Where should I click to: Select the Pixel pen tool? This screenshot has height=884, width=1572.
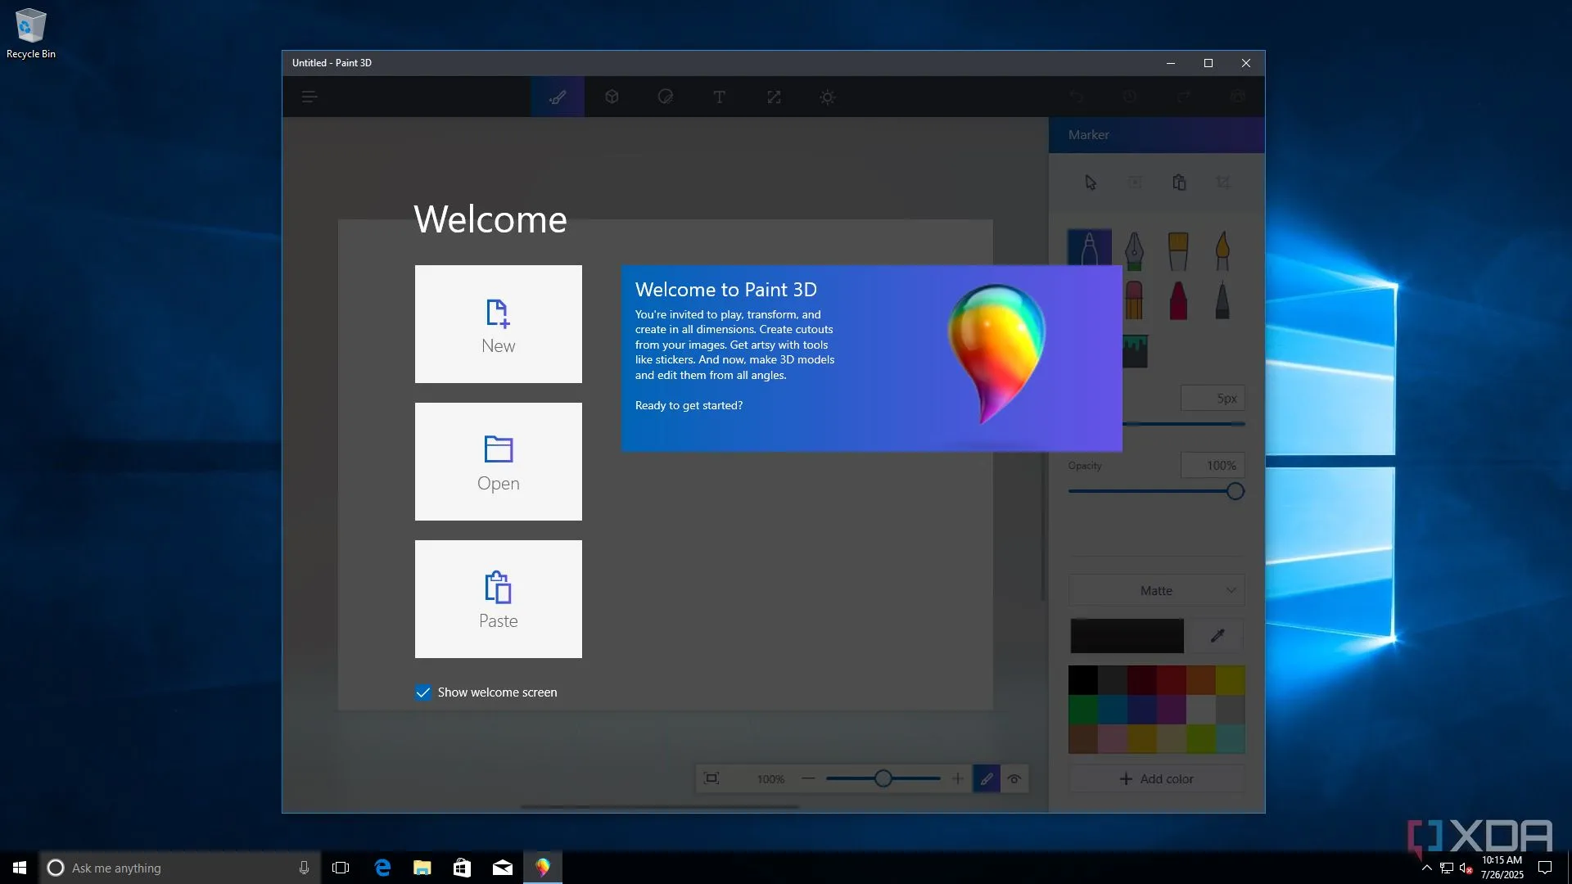pyautogui.click(x=1222, y=300)
